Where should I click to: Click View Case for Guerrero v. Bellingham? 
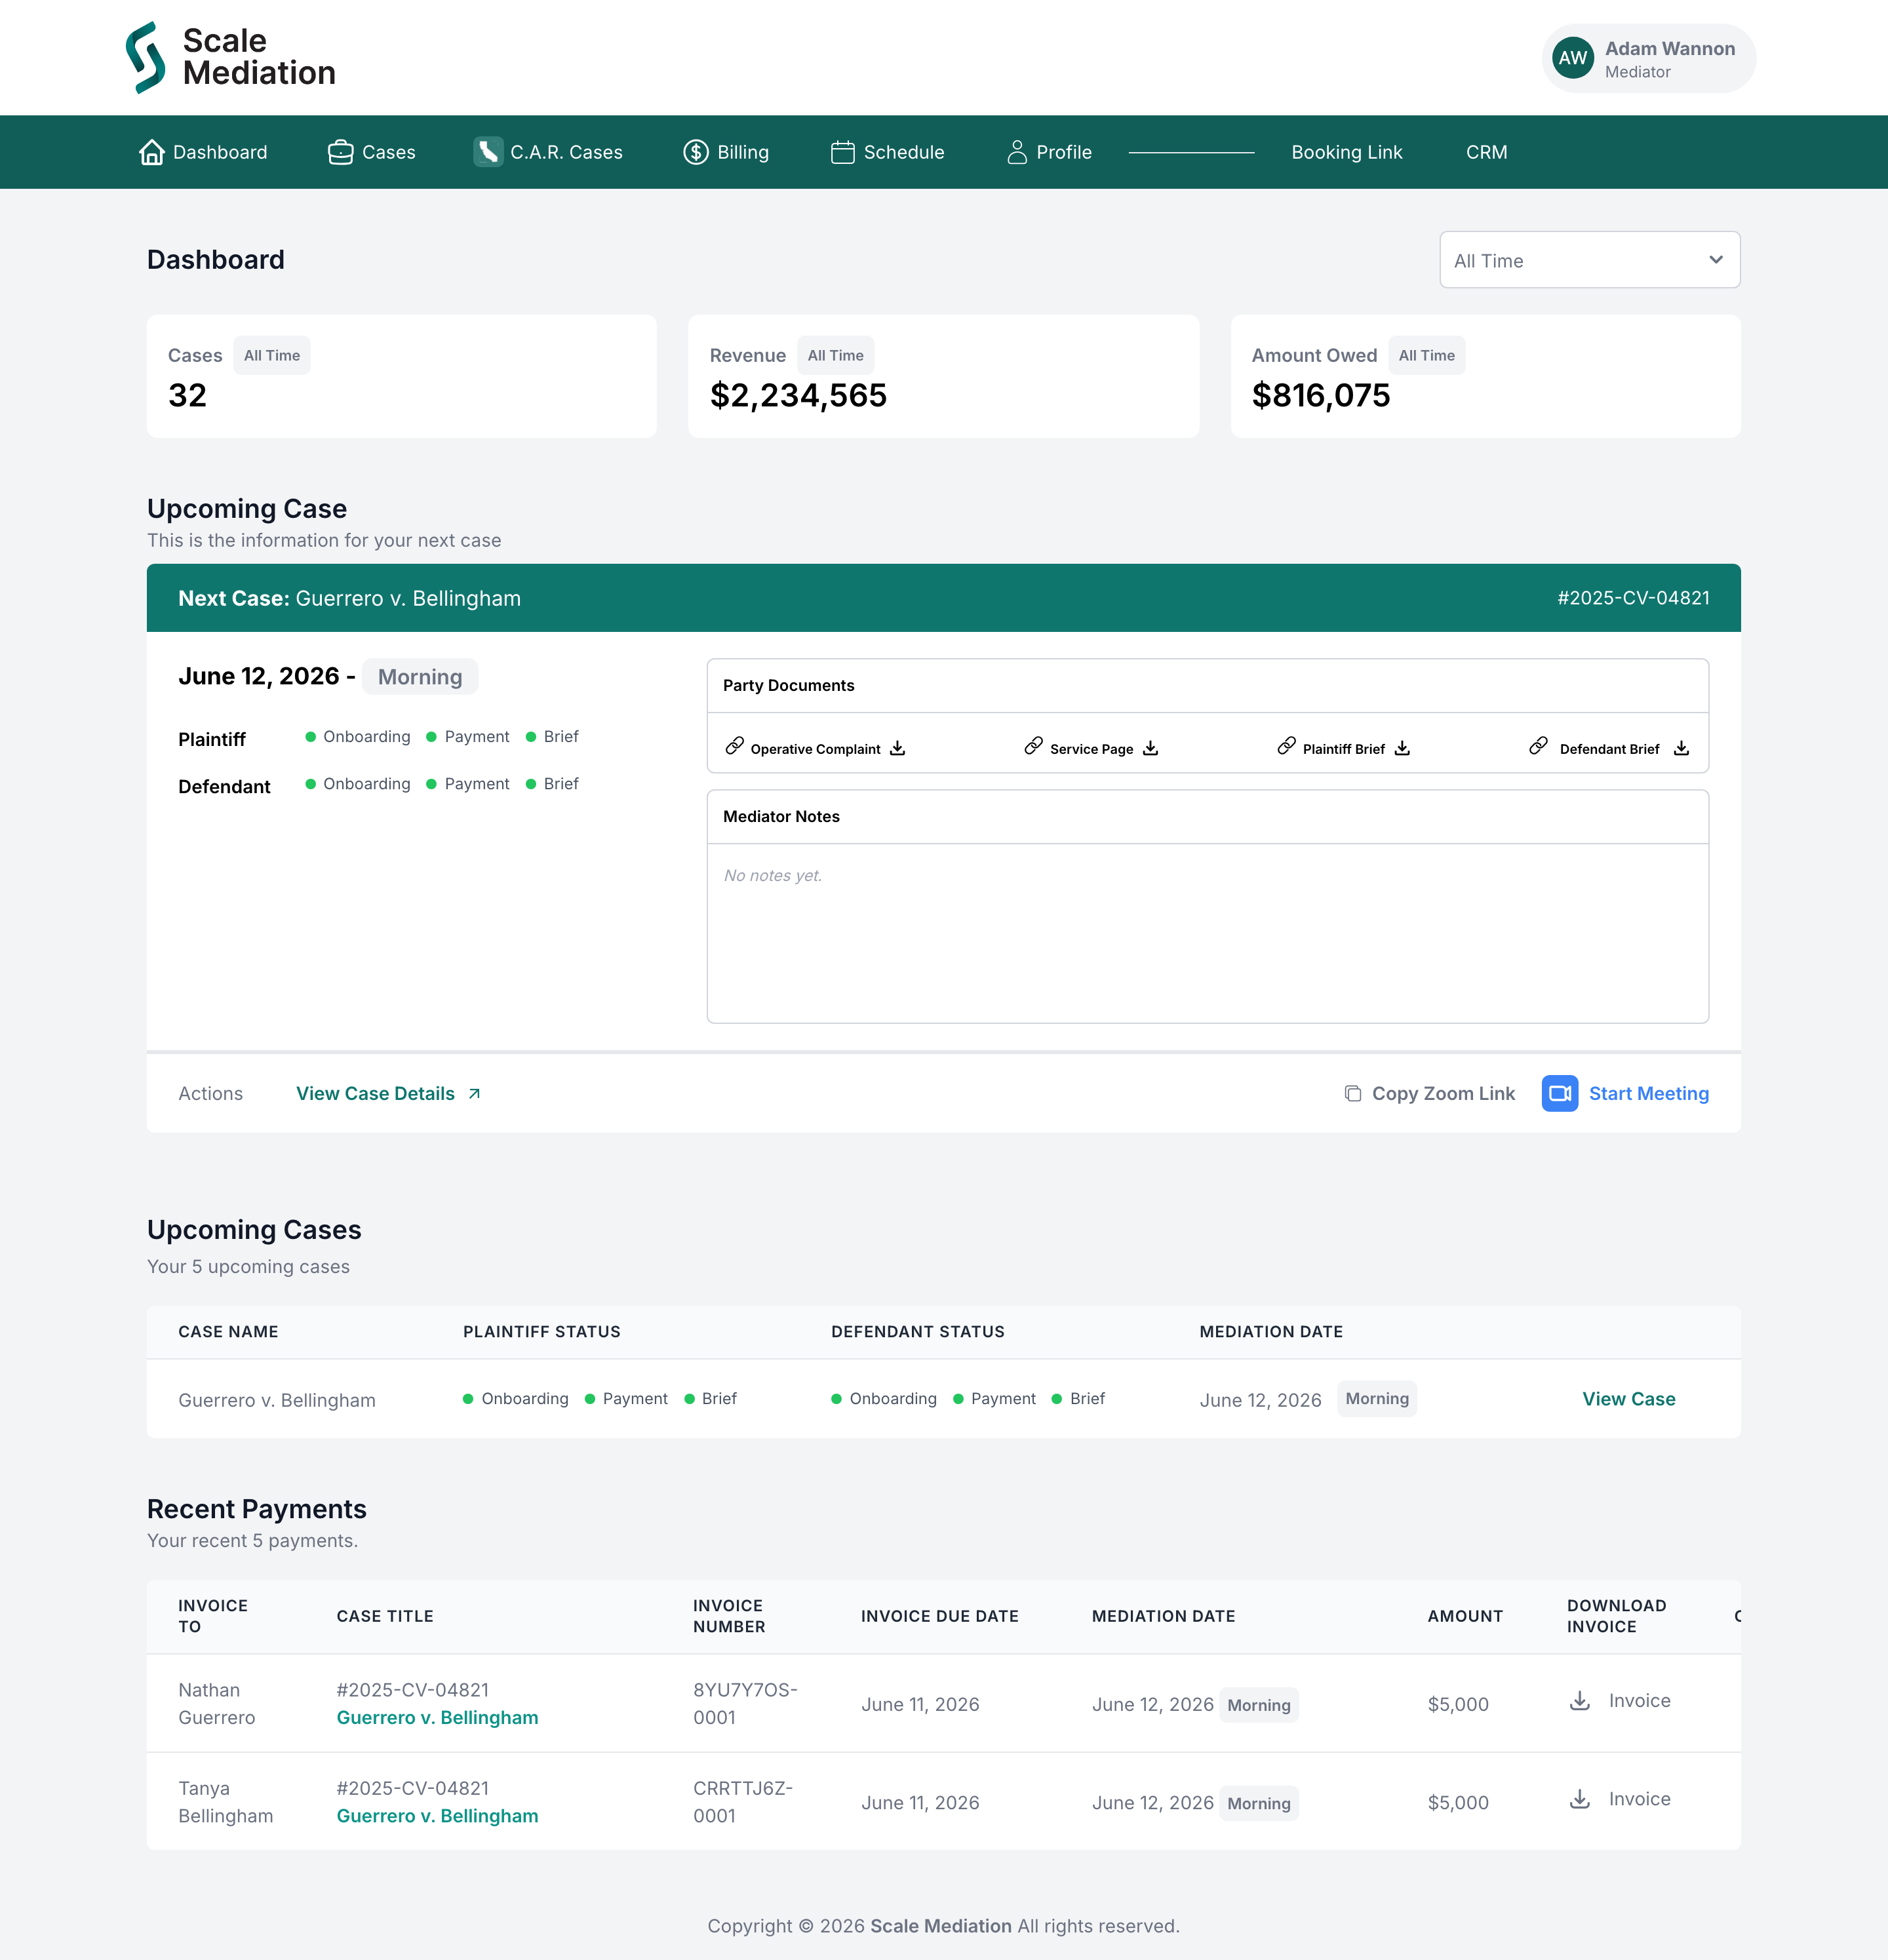click(x=1629, y=1399)
